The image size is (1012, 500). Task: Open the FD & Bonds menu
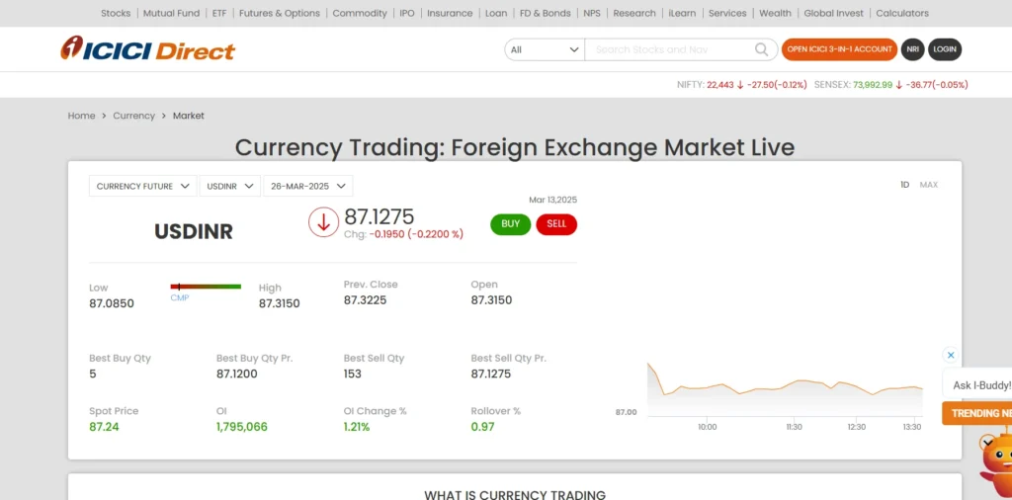point(545,13)
